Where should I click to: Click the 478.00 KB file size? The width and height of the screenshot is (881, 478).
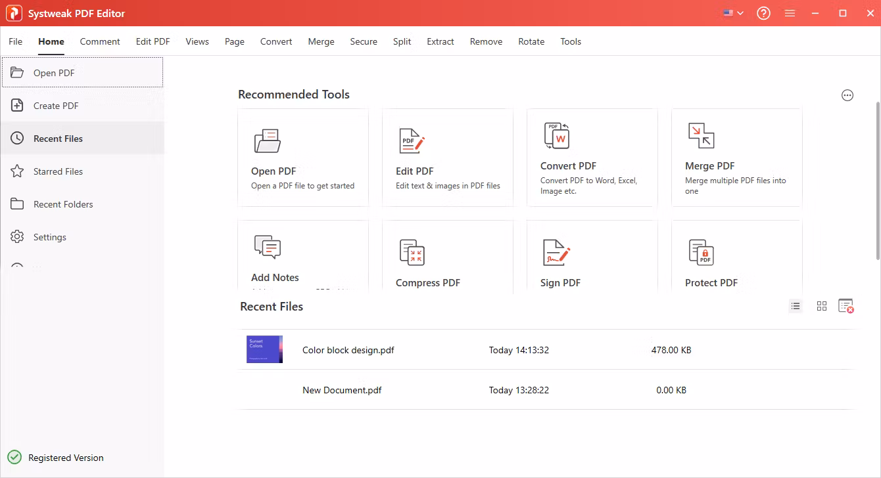(x=671, y=350)
